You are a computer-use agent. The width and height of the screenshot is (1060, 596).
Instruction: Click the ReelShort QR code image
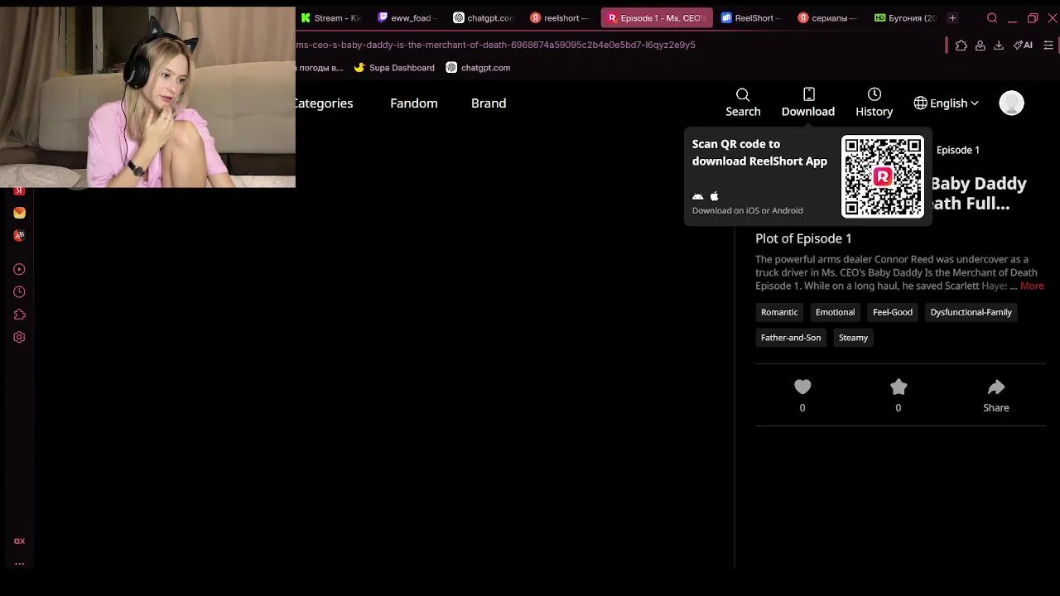(883, 176)
